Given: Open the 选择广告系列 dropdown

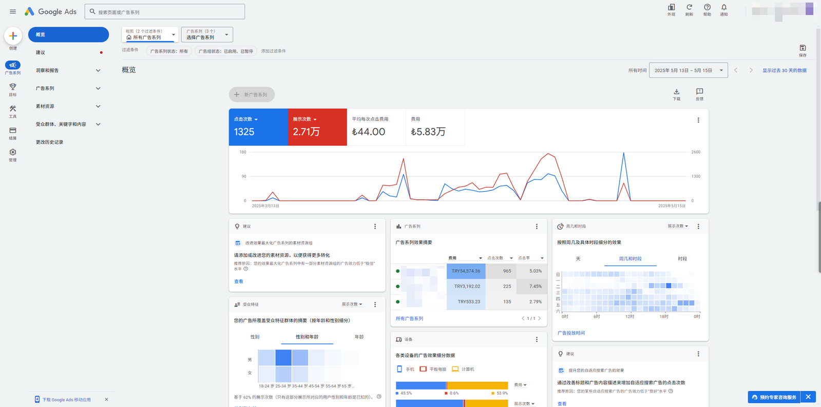Looking at the screenshot, I should [x=207, y=35].
